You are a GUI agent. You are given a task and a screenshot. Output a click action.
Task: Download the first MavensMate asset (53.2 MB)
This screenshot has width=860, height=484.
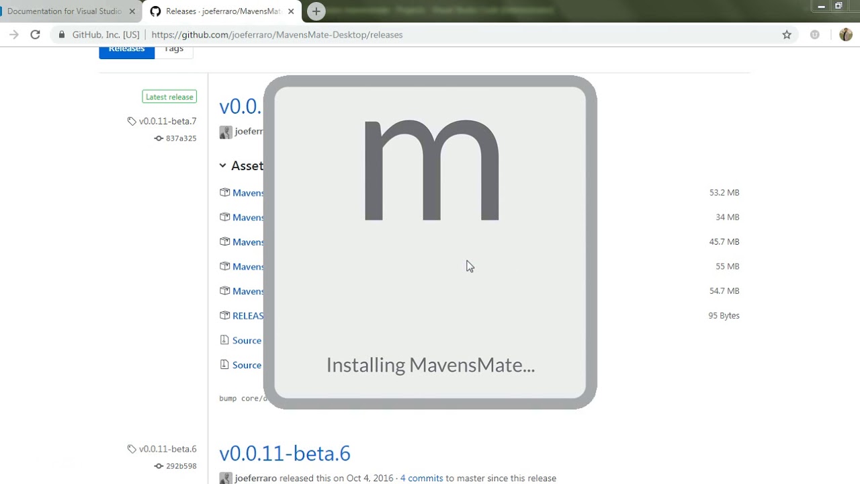248,193
